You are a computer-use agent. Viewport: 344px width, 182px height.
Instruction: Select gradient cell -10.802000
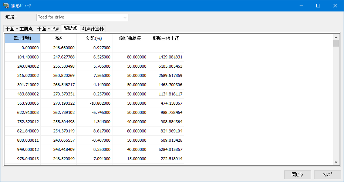tap(94, 103)
